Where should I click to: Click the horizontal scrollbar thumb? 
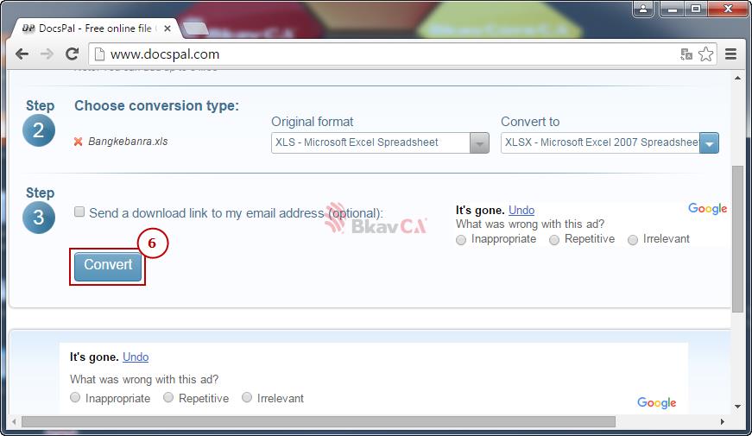pyautogui.click(x=319, y=422)
